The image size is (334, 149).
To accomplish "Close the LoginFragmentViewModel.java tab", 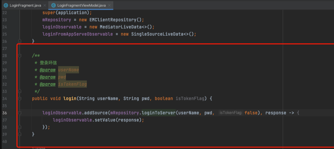I will pyautogui.click(x=109, y=5).
